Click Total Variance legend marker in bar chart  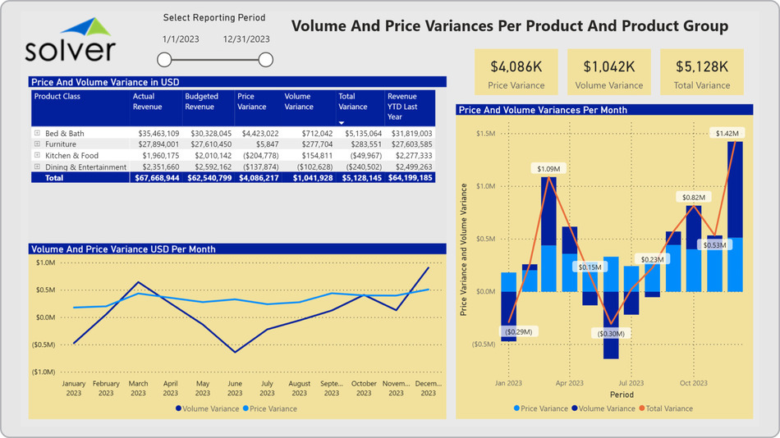point(642,408)
